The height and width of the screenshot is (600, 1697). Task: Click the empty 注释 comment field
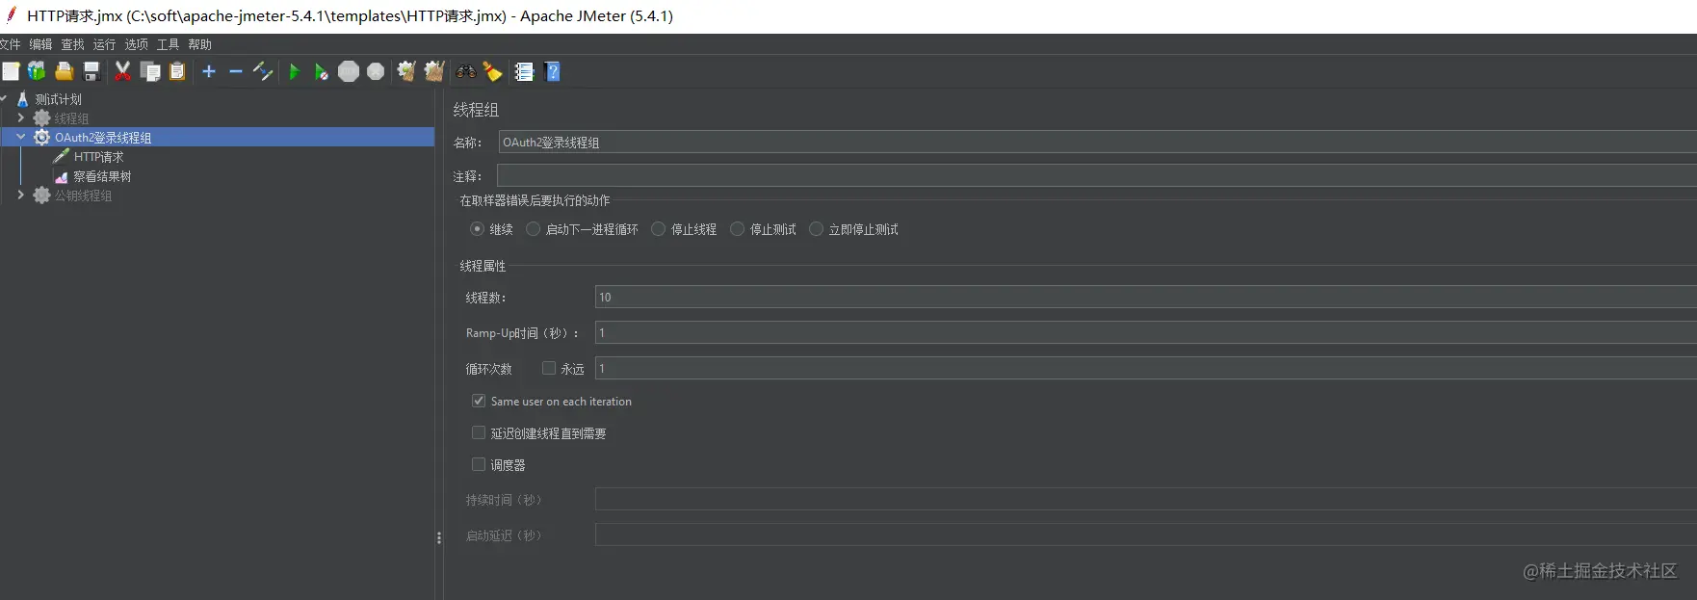(1097, 175)
